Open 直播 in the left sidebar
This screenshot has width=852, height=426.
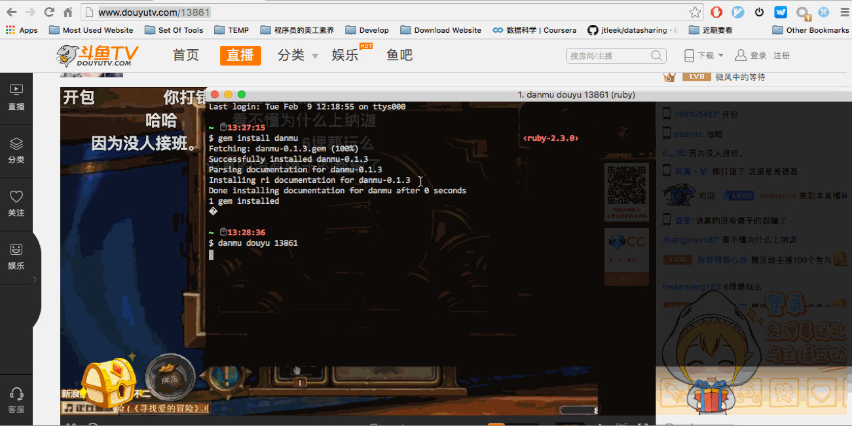pyautogui.click(x=16, y=98)
